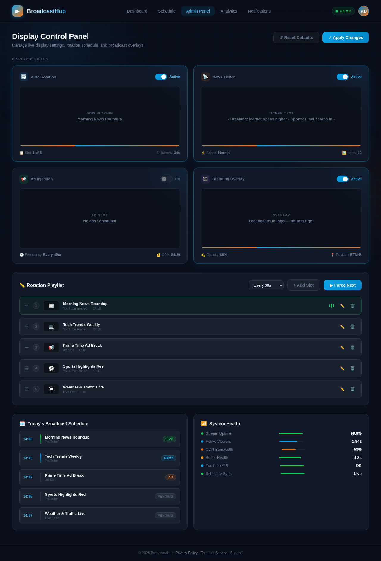Click the Opacity 80% value
The image size is (381, 561).
click(224, 255)
